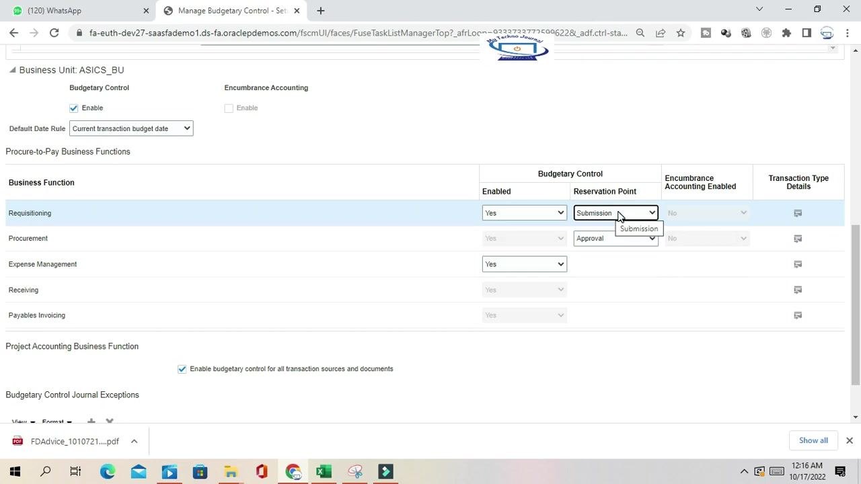
Task: Open Office app from taskbar
Action: tap(262, 471)
